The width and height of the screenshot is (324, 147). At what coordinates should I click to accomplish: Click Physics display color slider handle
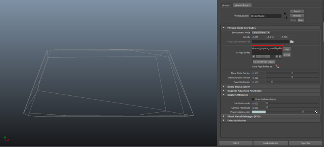(303, 112)
